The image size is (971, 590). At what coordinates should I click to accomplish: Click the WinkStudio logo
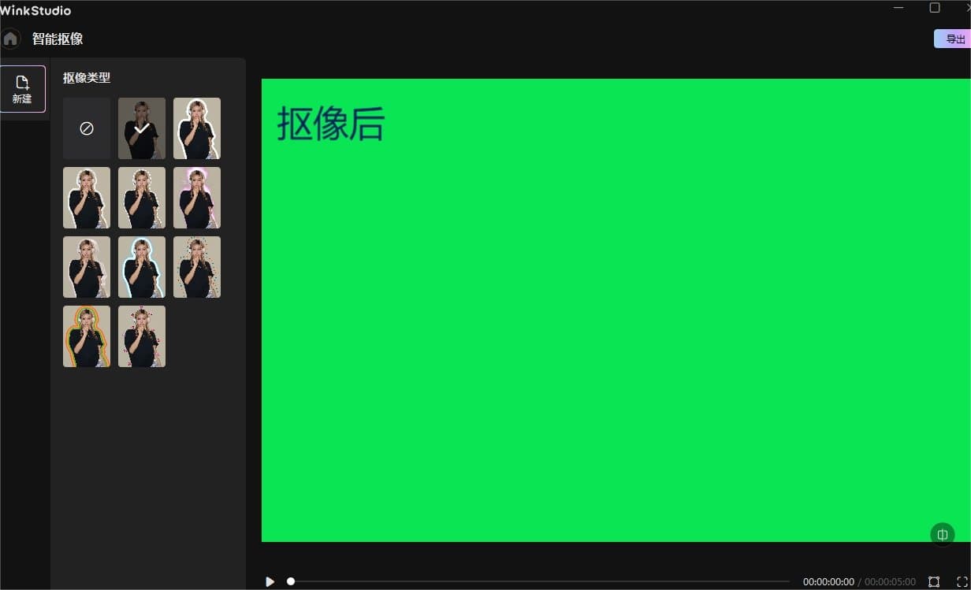35,9
